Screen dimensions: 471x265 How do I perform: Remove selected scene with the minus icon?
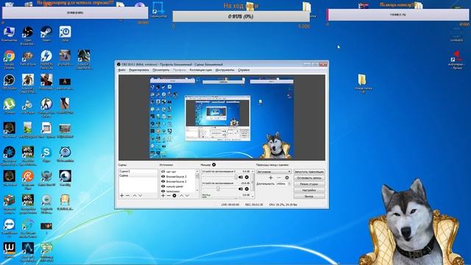click(x=127, y=196)
